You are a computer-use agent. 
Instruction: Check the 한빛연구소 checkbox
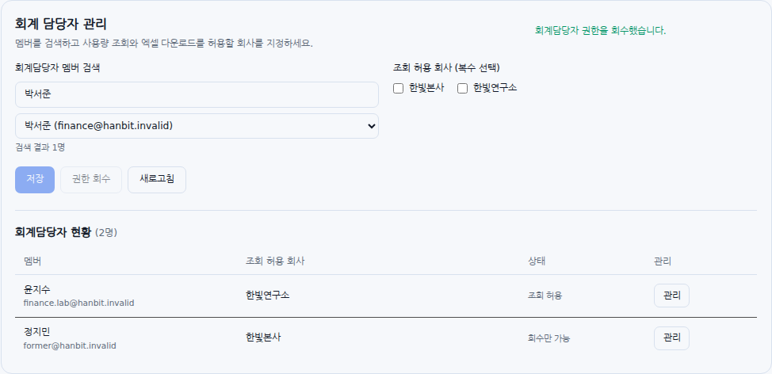coord(462,89)
